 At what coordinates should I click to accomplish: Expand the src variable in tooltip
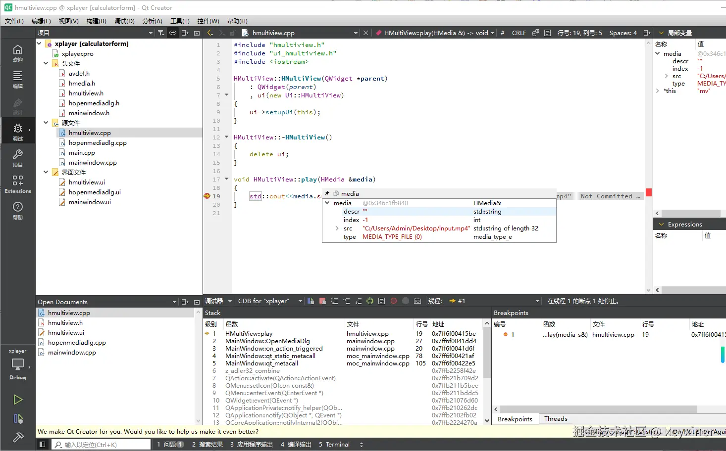337,228
